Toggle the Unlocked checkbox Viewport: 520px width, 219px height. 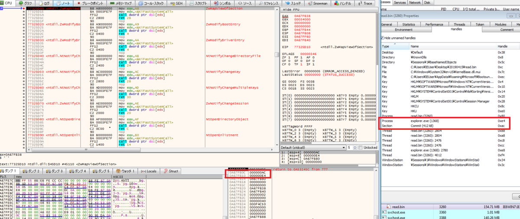369,148
